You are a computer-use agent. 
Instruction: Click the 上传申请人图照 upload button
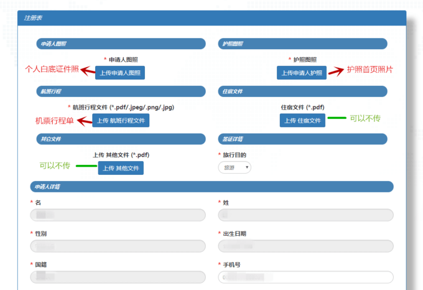121,73
